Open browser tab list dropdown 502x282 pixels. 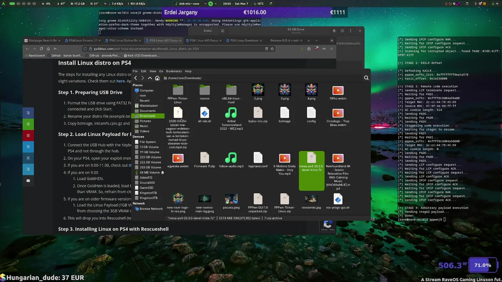click(x=316, y=40)
